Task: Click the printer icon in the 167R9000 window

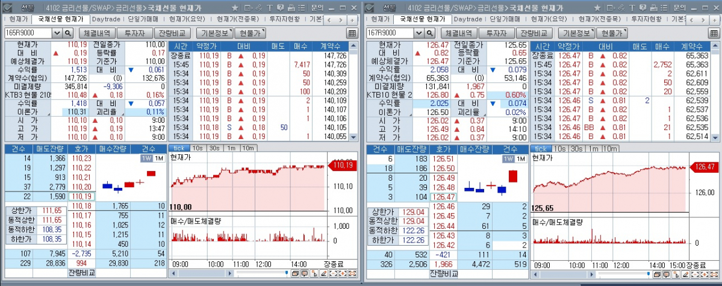Action: 653,8
